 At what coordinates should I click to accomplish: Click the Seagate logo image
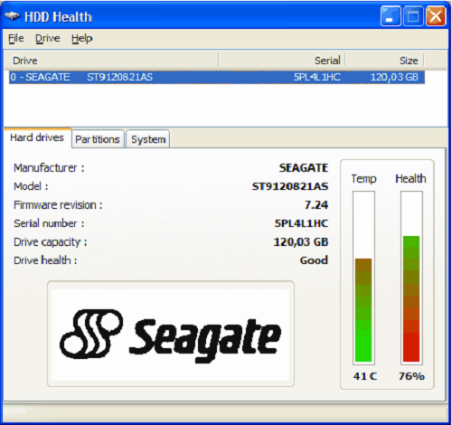coord(171,335)
